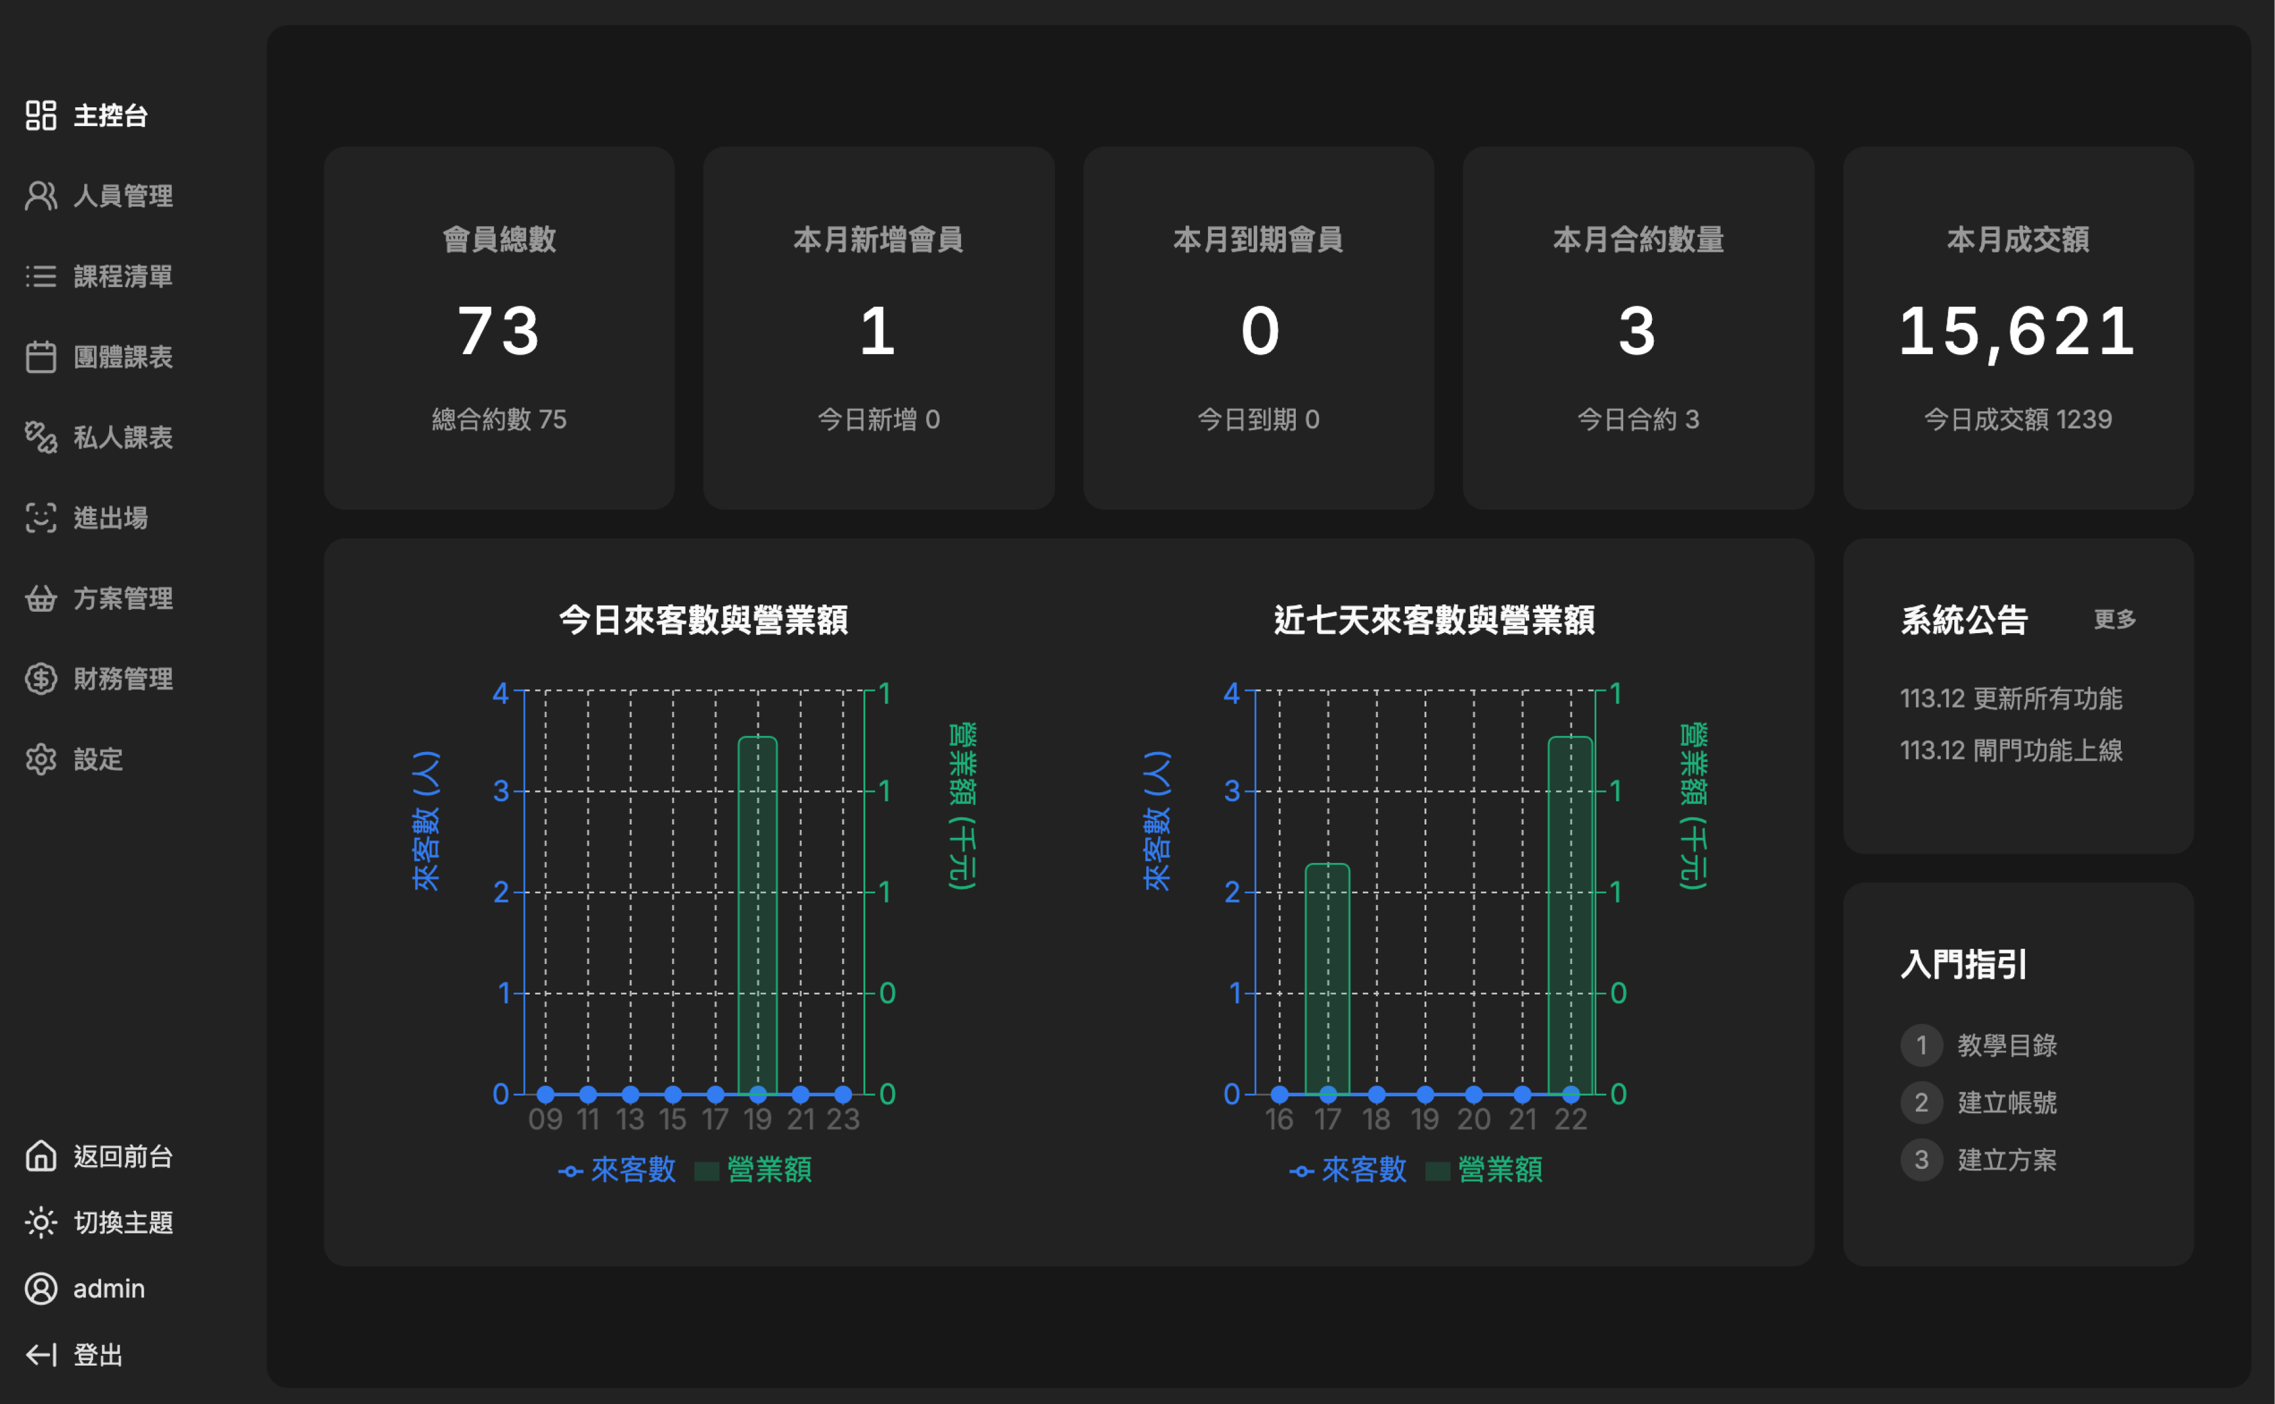
Task: Open 方案管理 label in sidebar
Action: click(123, 598)
